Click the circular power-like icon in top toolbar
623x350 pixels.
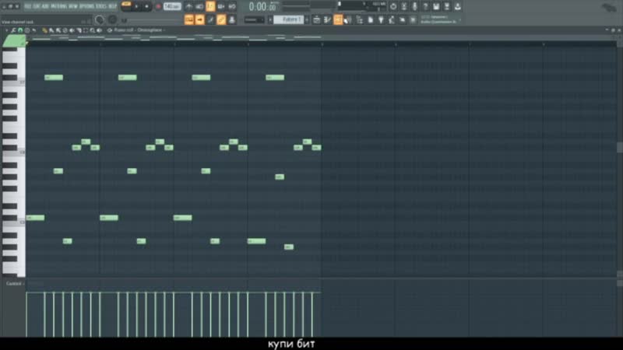pos(393,6)
